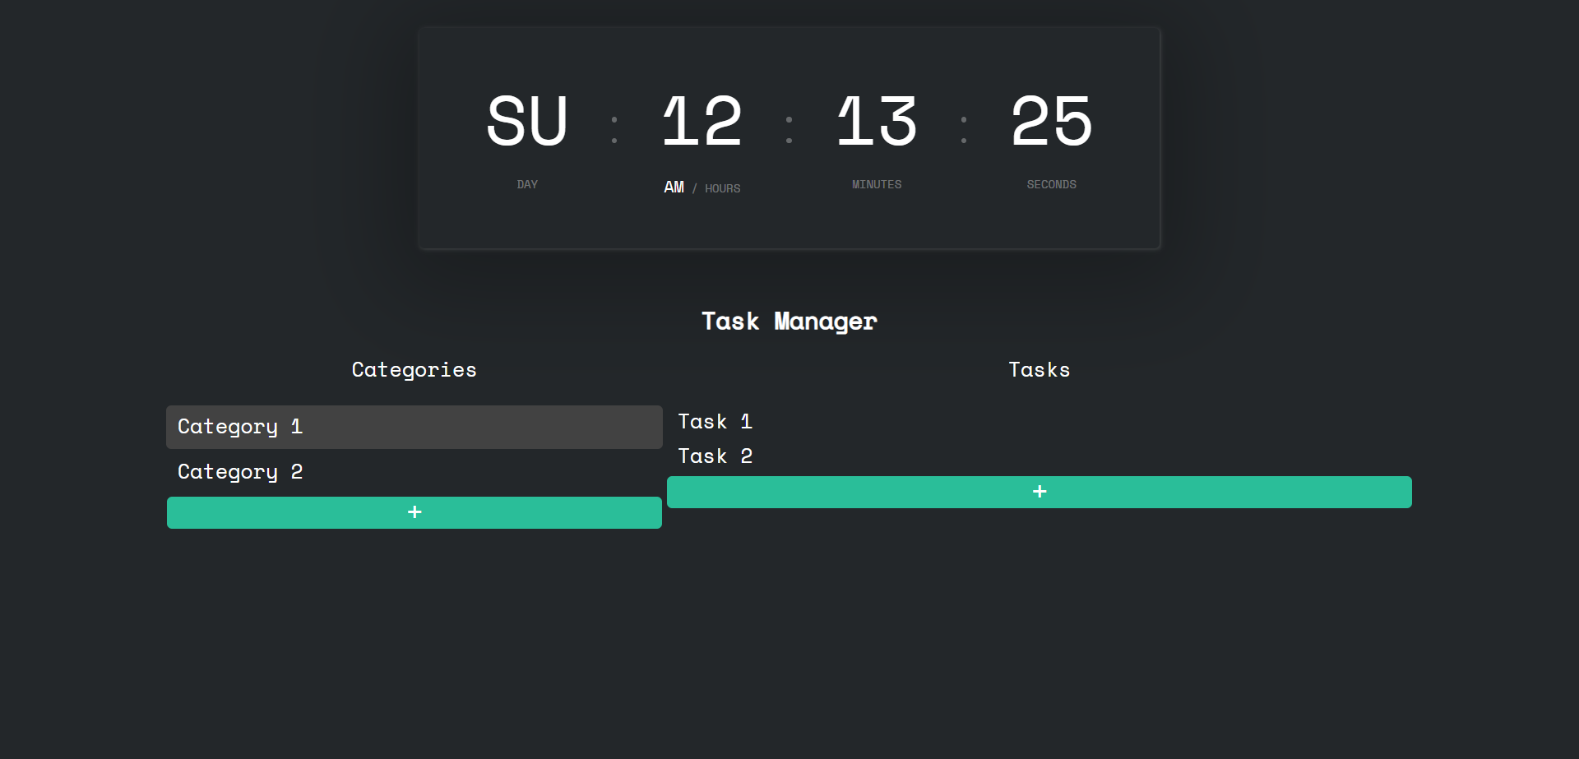The height and width of the screenshot is (759, 1579).
Task: Click the Tasks column header
Action: pyautogui.click(x=1040, y=370)
